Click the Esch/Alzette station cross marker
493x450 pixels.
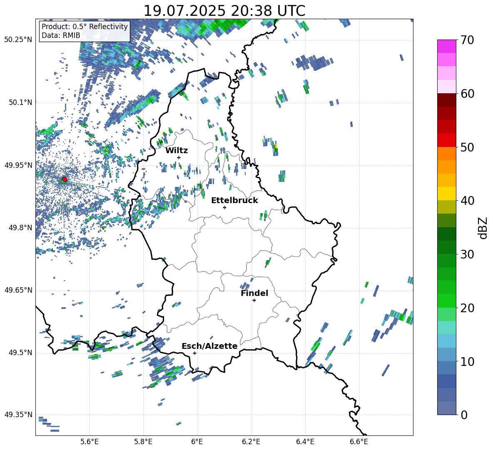click(x=194, y=353)
